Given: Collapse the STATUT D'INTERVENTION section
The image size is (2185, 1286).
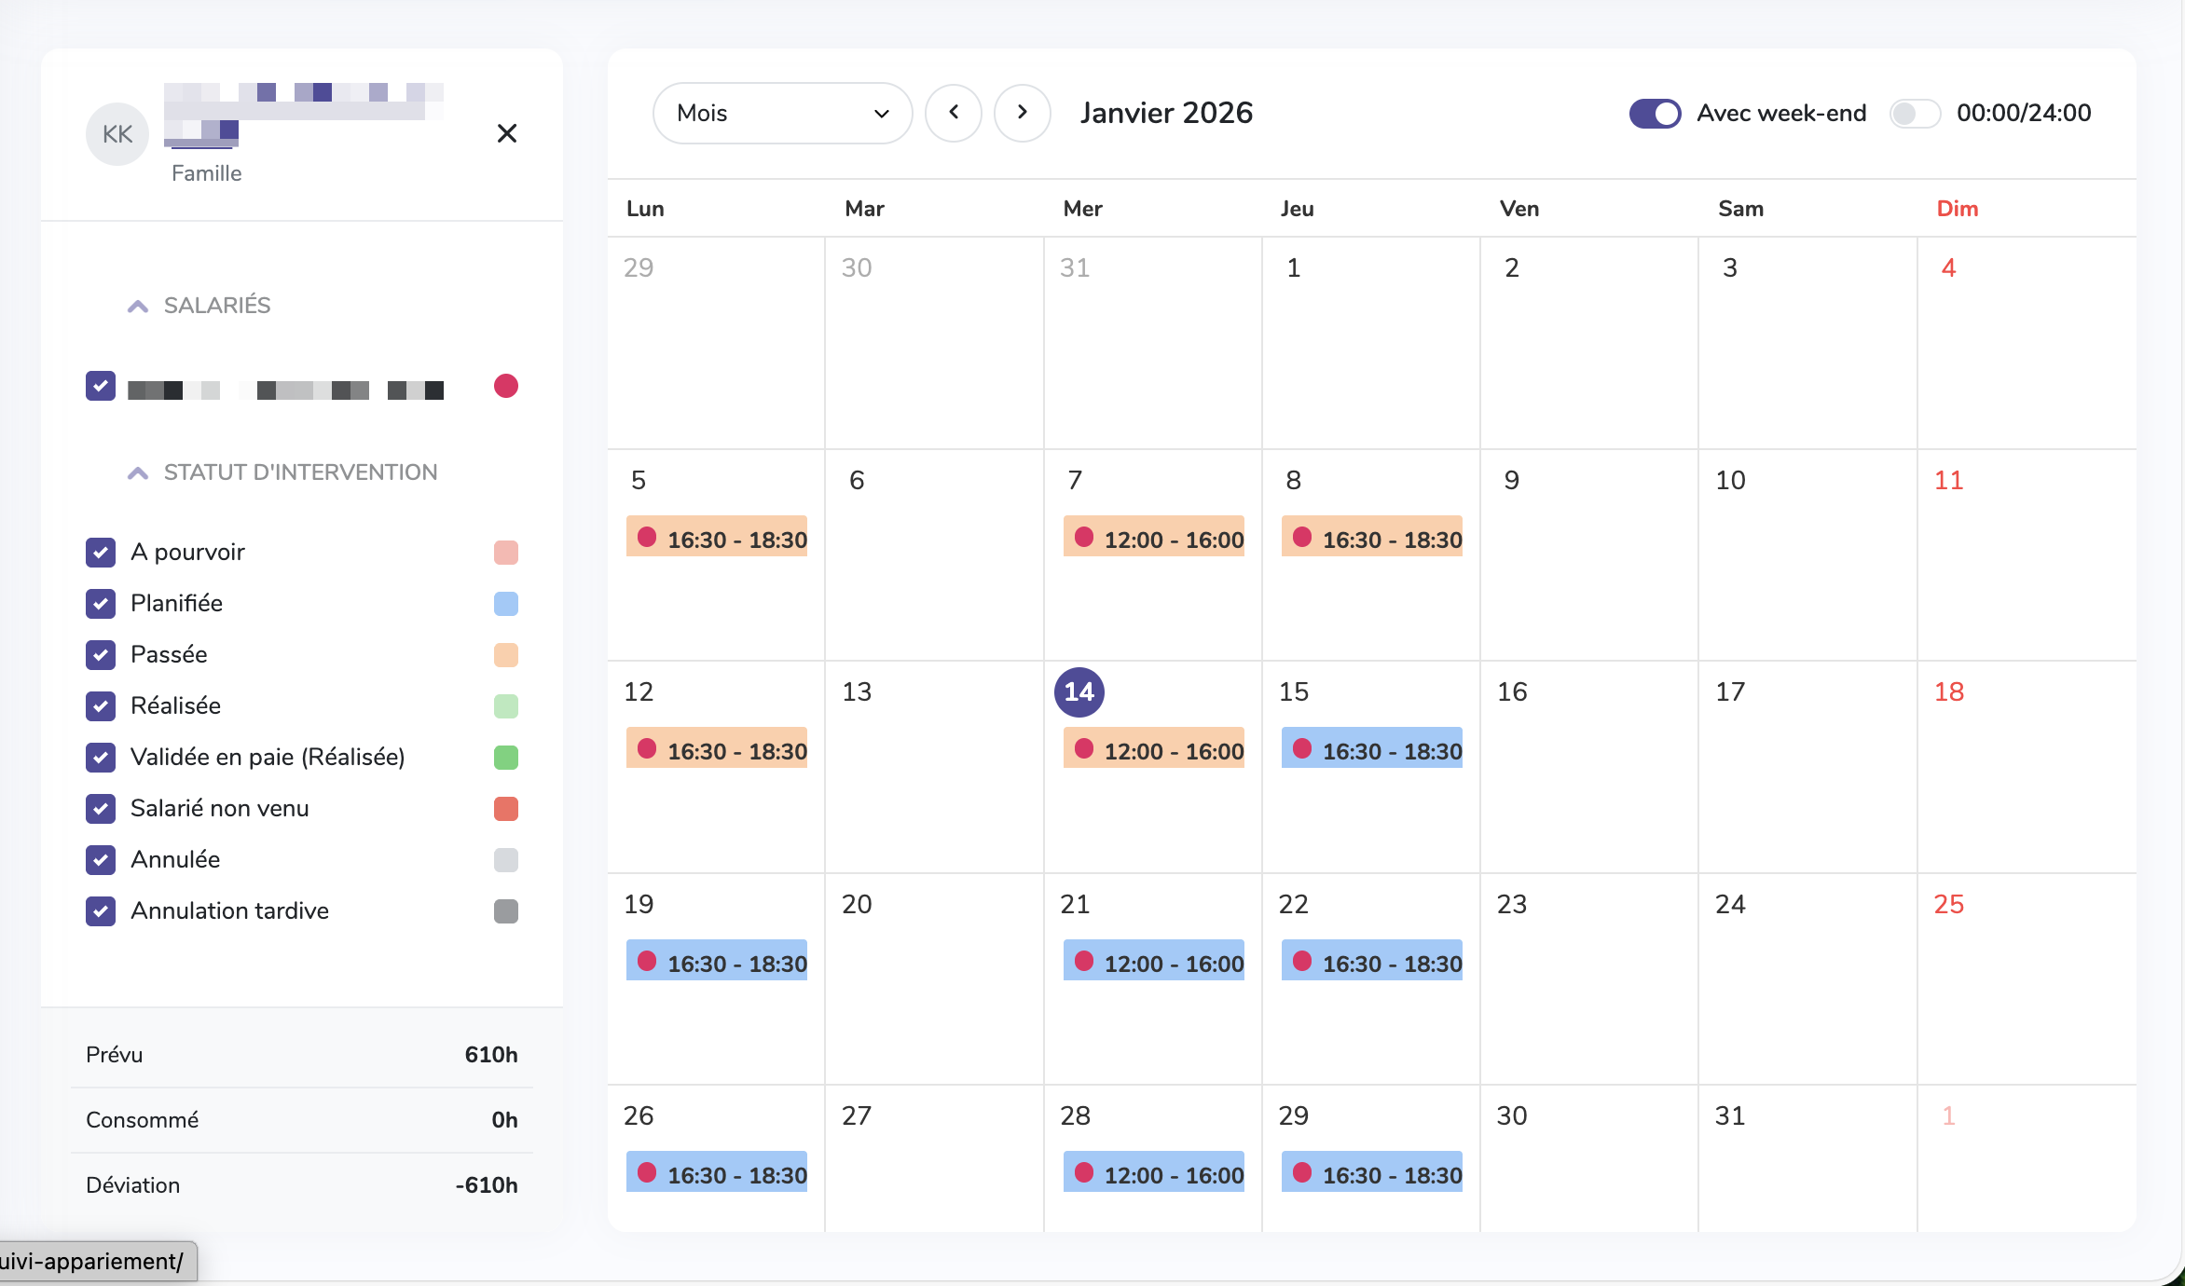Looking at the screenshot, I should coord(137,472).
